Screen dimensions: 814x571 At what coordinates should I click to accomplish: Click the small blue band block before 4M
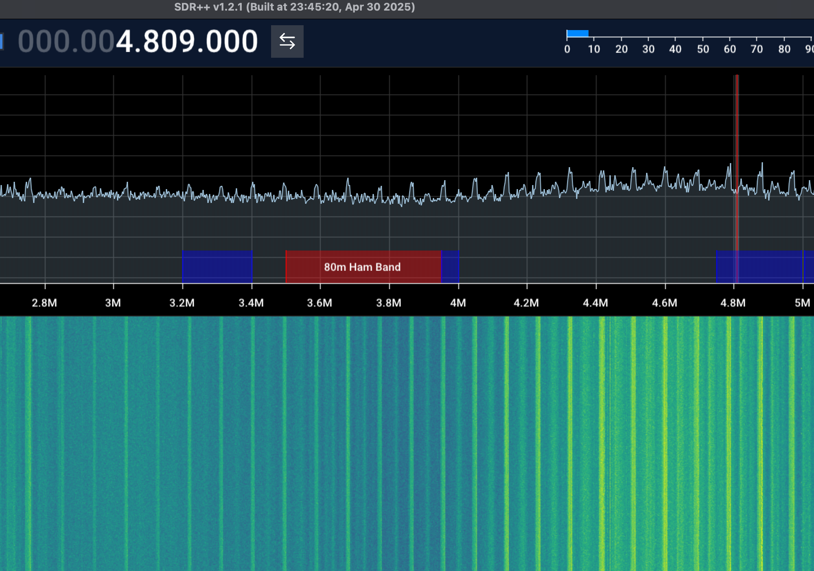coord(450,267)
